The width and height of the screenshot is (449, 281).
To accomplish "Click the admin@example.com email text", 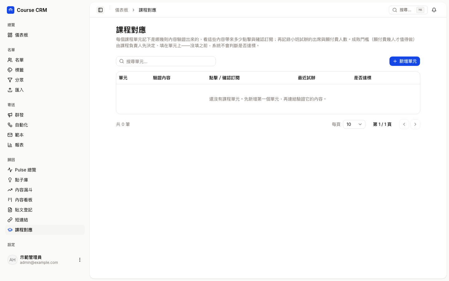I will [x=39, y=263].
